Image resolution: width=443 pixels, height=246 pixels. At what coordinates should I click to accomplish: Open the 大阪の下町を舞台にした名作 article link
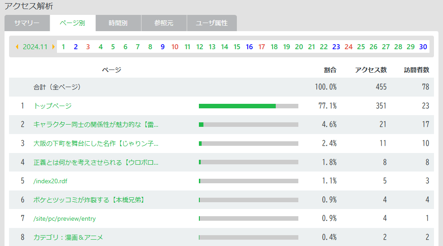[96, 144]
